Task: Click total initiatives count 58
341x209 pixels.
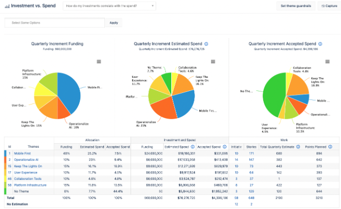Action: [x=237, y=198]
